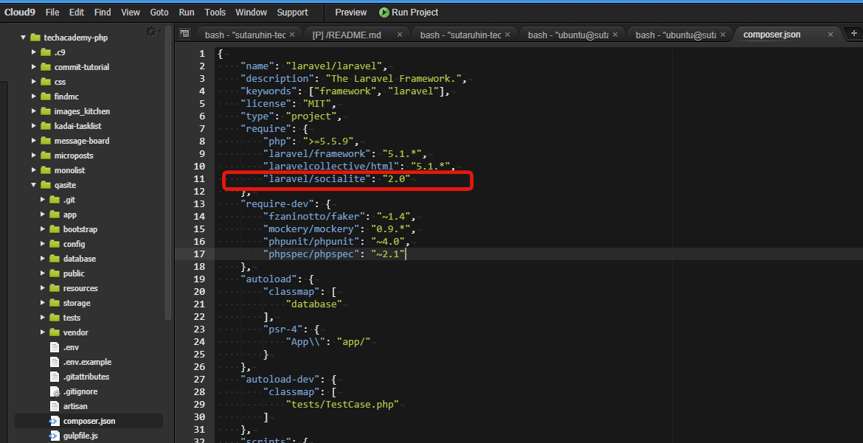Screen dimensions: 863x443
Task: Click line number 11 in gutter
Action: [x=200, y=179]
